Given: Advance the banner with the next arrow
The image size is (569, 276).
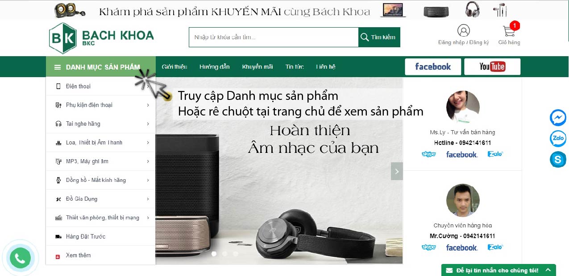Looking at the screenshot, I should click(x=397, y=171).
